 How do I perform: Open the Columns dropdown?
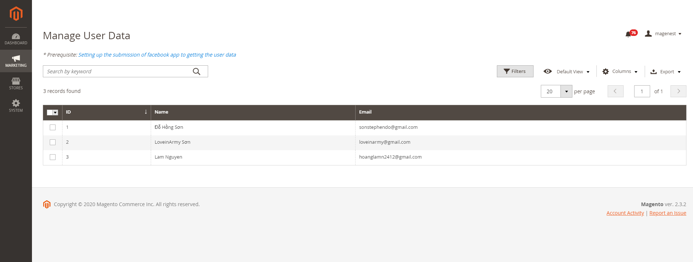click(x=620, y=71)
